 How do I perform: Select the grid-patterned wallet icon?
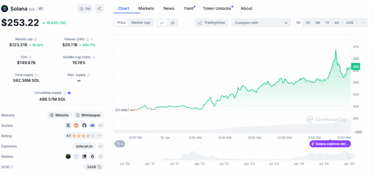(84, 157)
